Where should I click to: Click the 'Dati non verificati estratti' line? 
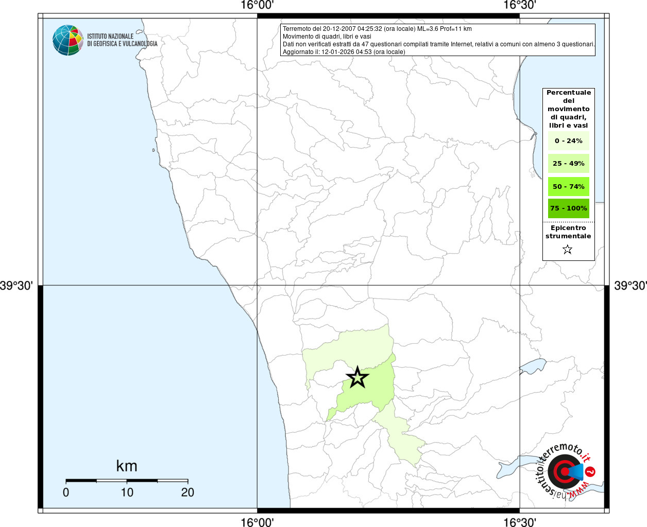click(439, 44)
